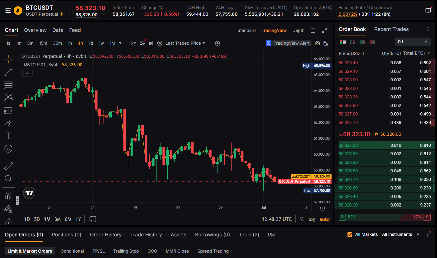Expand the Last Traded Price dropdown
Image resolution: width=437 pixels, height=258 pixels.
coord(185,43)
